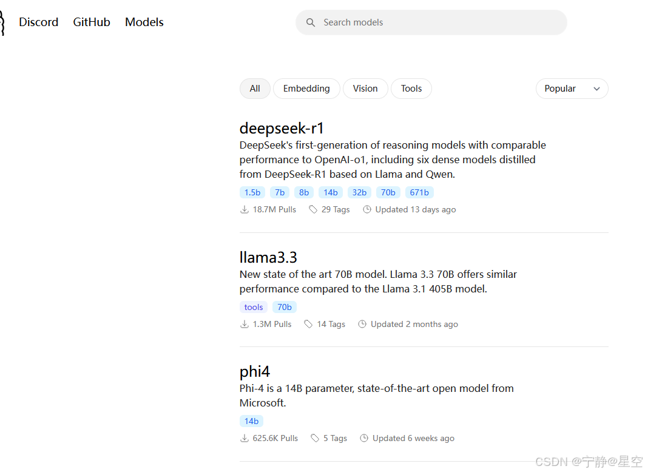Click the clock icon beside Updated 13 days ago
The image size is (645, 472).
coord(367,210)
